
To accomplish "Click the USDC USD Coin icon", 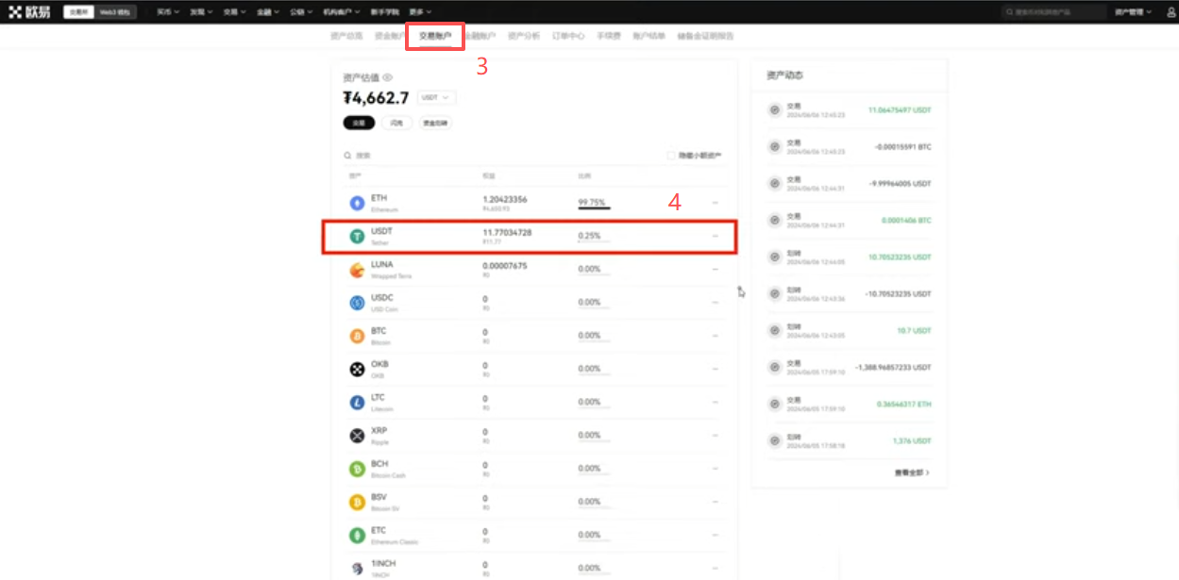I will [357, 303].
